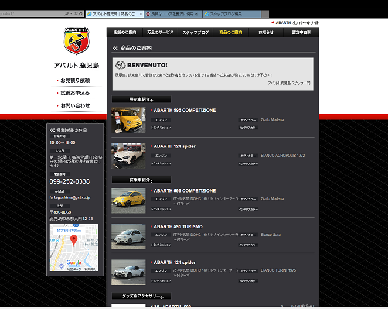Image resolution: width=388 pixels, height=309 pixels.
Task: Click ABARTH 124 spider title under 展示車紹介
Action: click(175, 146)
